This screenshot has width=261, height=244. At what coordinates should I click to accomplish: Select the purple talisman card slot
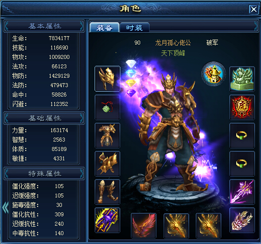[x=107, y=220]
